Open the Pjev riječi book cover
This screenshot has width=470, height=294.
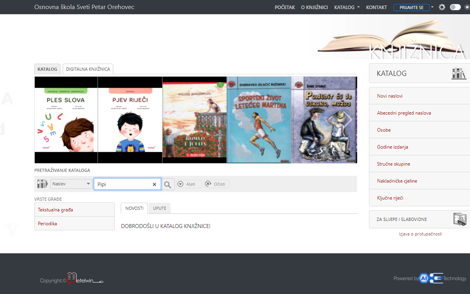tap(130, 120)
